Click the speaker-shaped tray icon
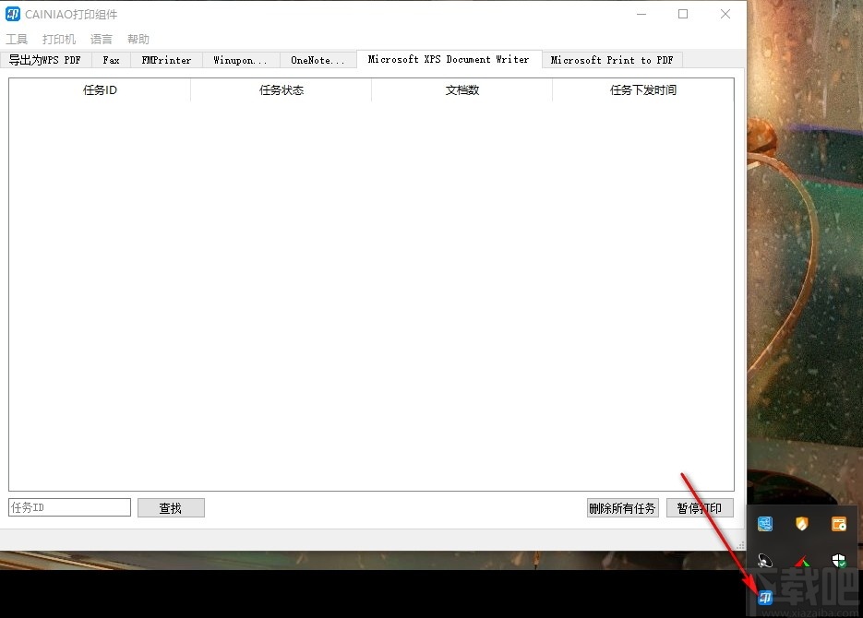Image resolution: width=863 pixels, height=618 pixels. pos(765,560)
